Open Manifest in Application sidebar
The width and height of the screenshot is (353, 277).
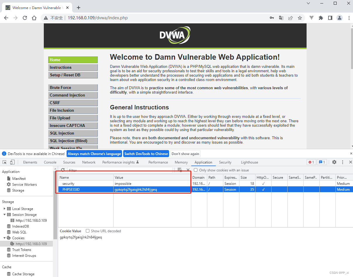tap(19, 179)
